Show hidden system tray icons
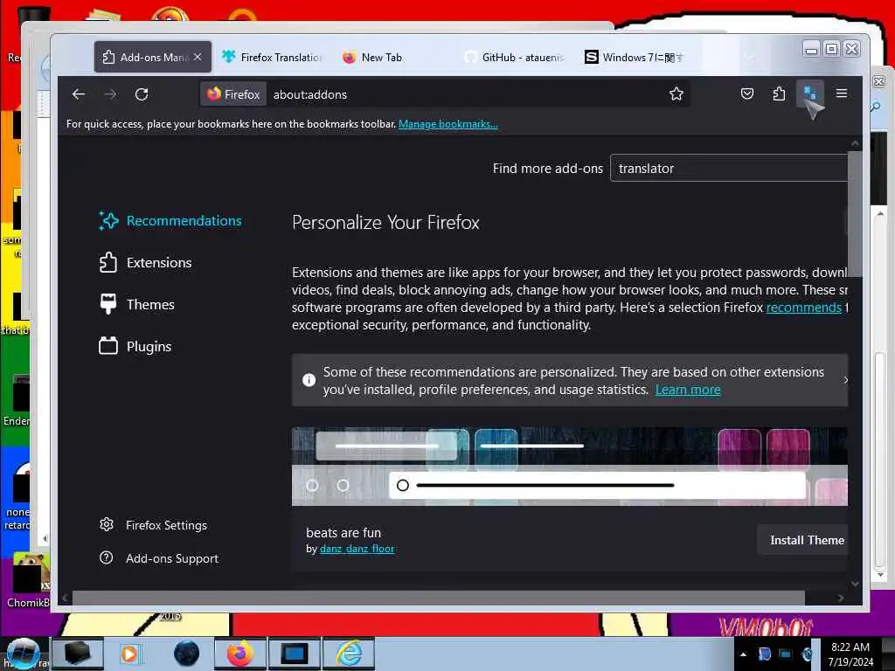Image resolution: width=895 pixels, height=671 pixels. (x=743, y=654)
